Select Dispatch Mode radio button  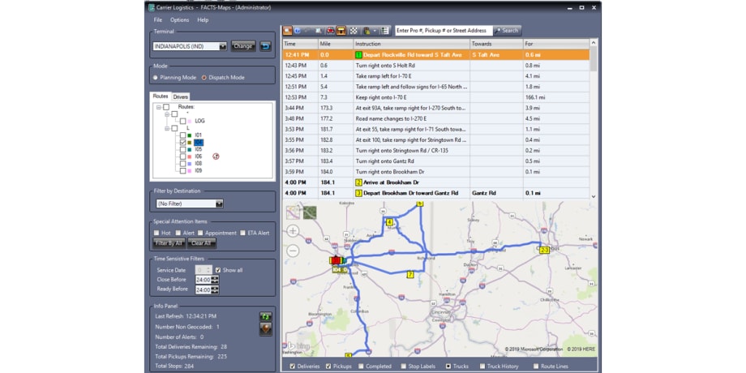coord(204,78)
